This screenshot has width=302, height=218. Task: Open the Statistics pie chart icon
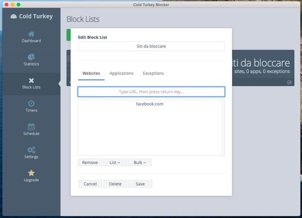(x=31, y=57)
